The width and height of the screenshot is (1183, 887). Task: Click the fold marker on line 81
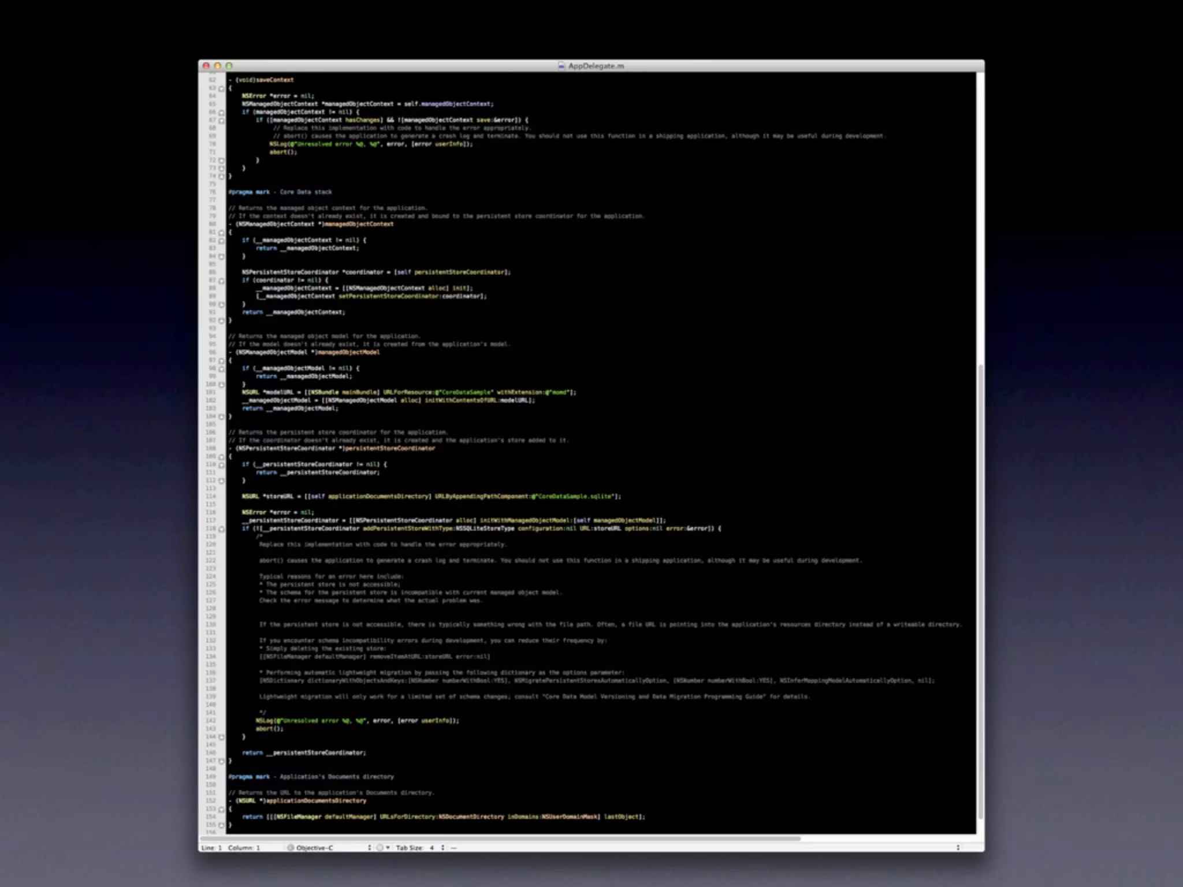221,233
